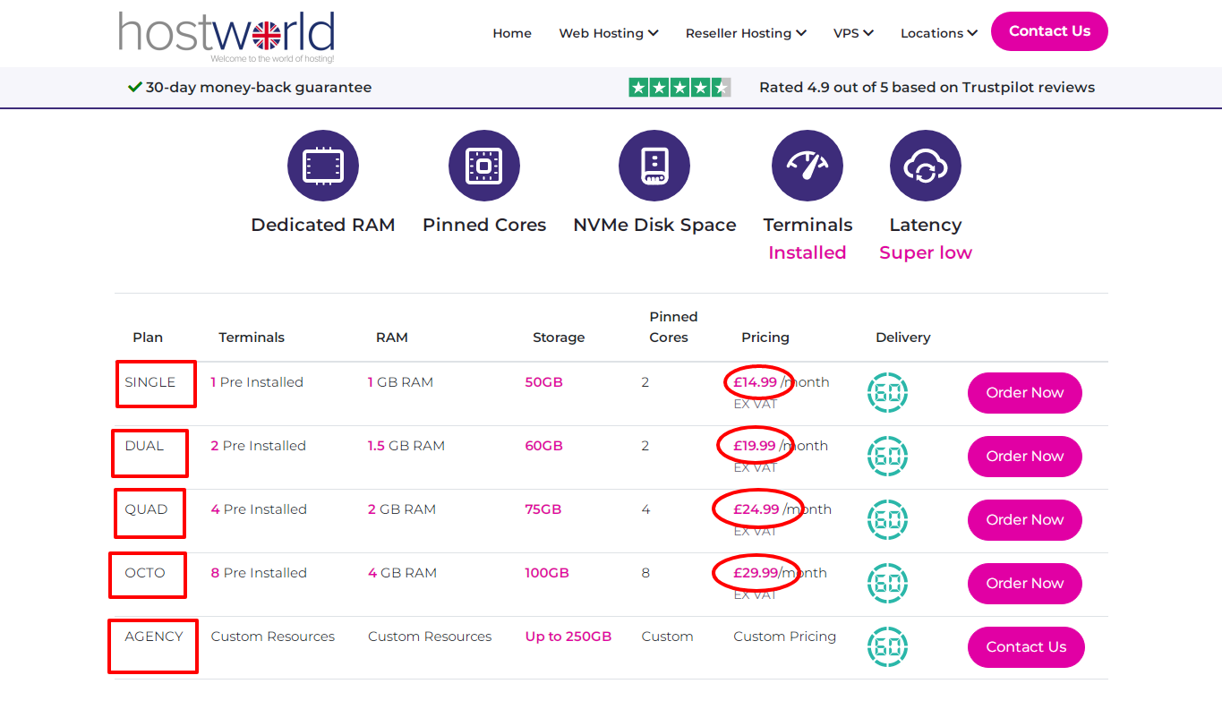Click the Delivery column header
The height and width of the screenshot is (718, 1222).
[x=902, y=338]
